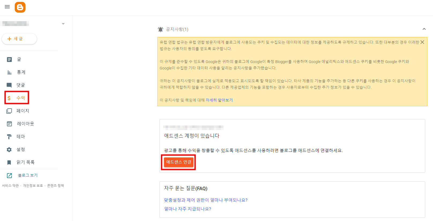
Task: Open the 댓글 comments menu label
Action: tap(21, 85)
